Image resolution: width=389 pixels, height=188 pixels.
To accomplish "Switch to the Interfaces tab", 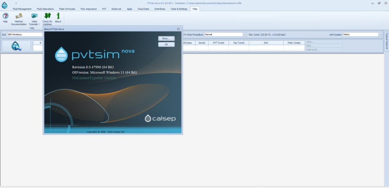I will point(160,9).
